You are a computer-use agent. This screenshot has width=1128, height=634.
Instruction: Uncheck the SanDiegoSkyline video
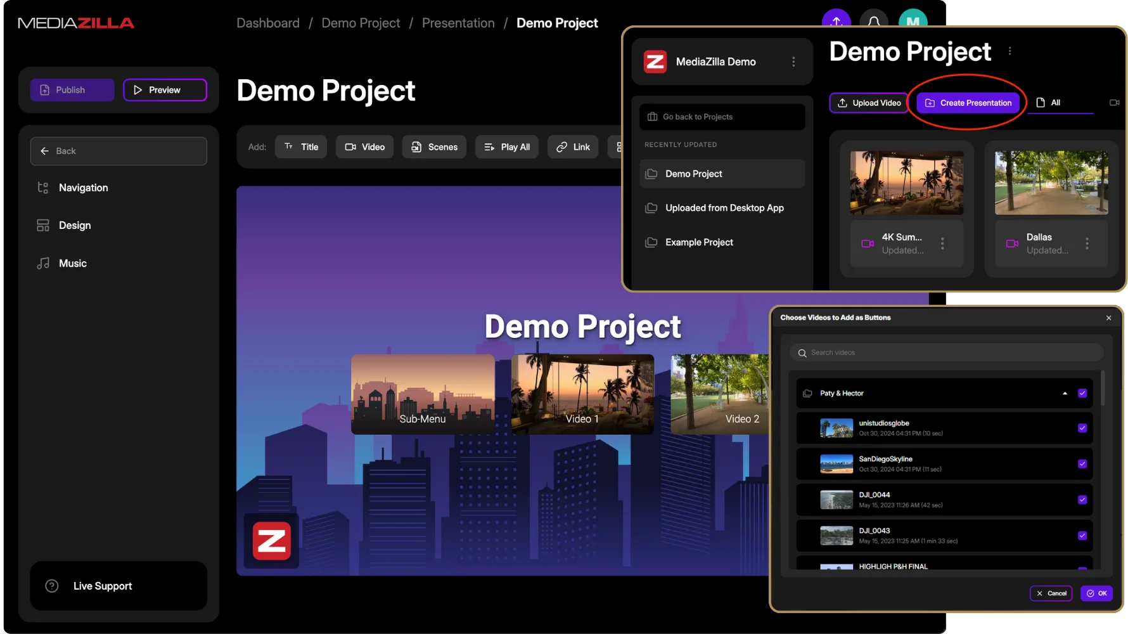pos(1082,463)
